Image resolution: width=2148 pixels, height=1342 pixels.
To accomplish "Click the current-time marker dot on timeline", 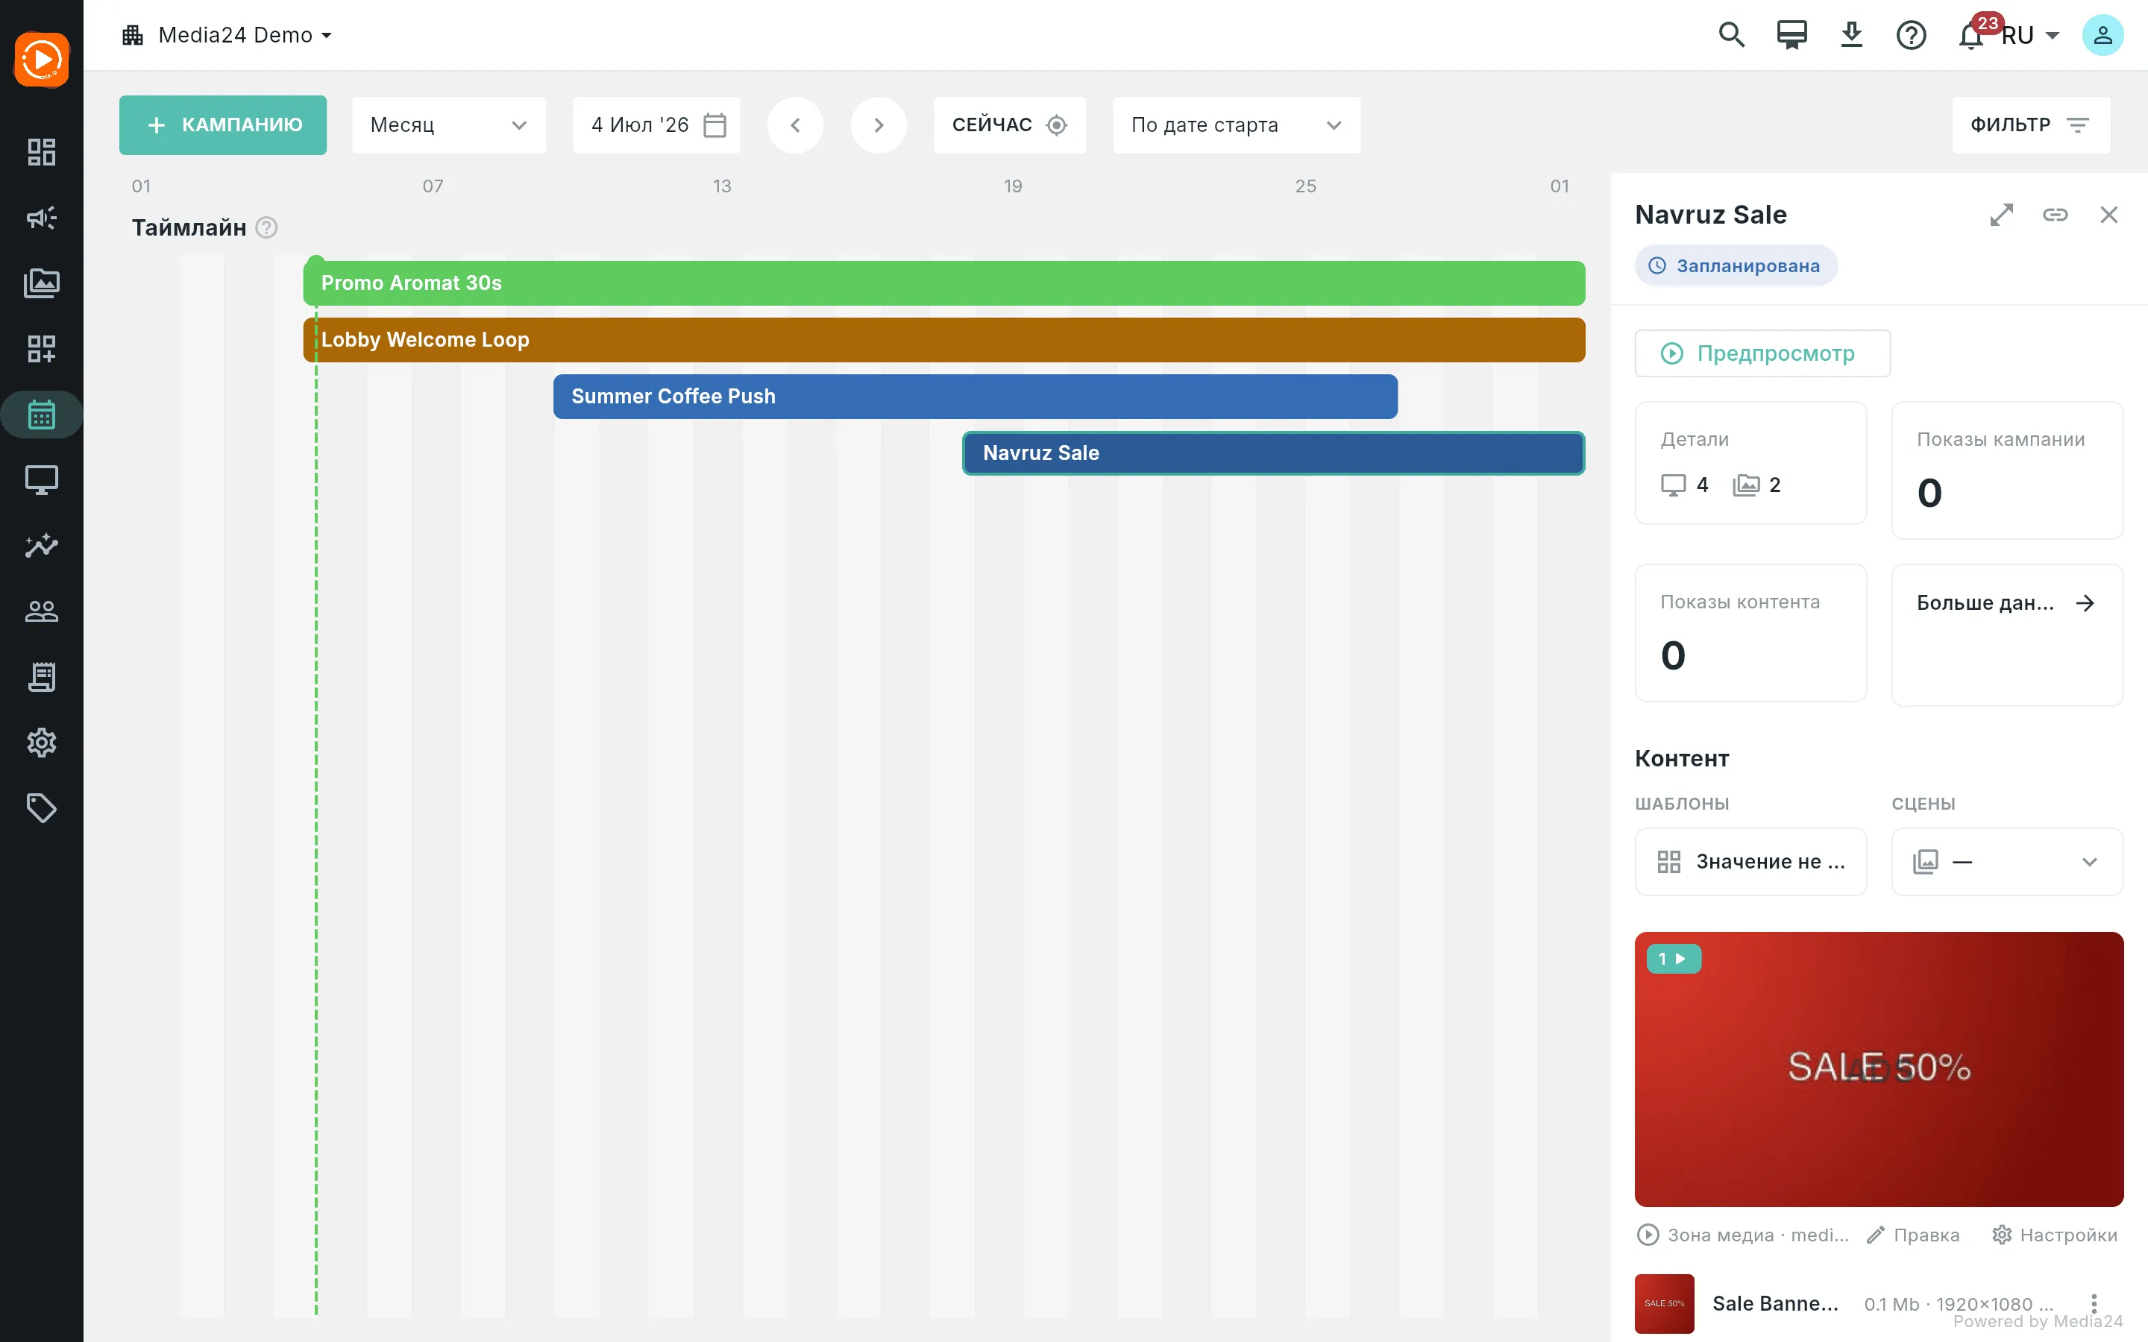I will click(x=315, y=260).
